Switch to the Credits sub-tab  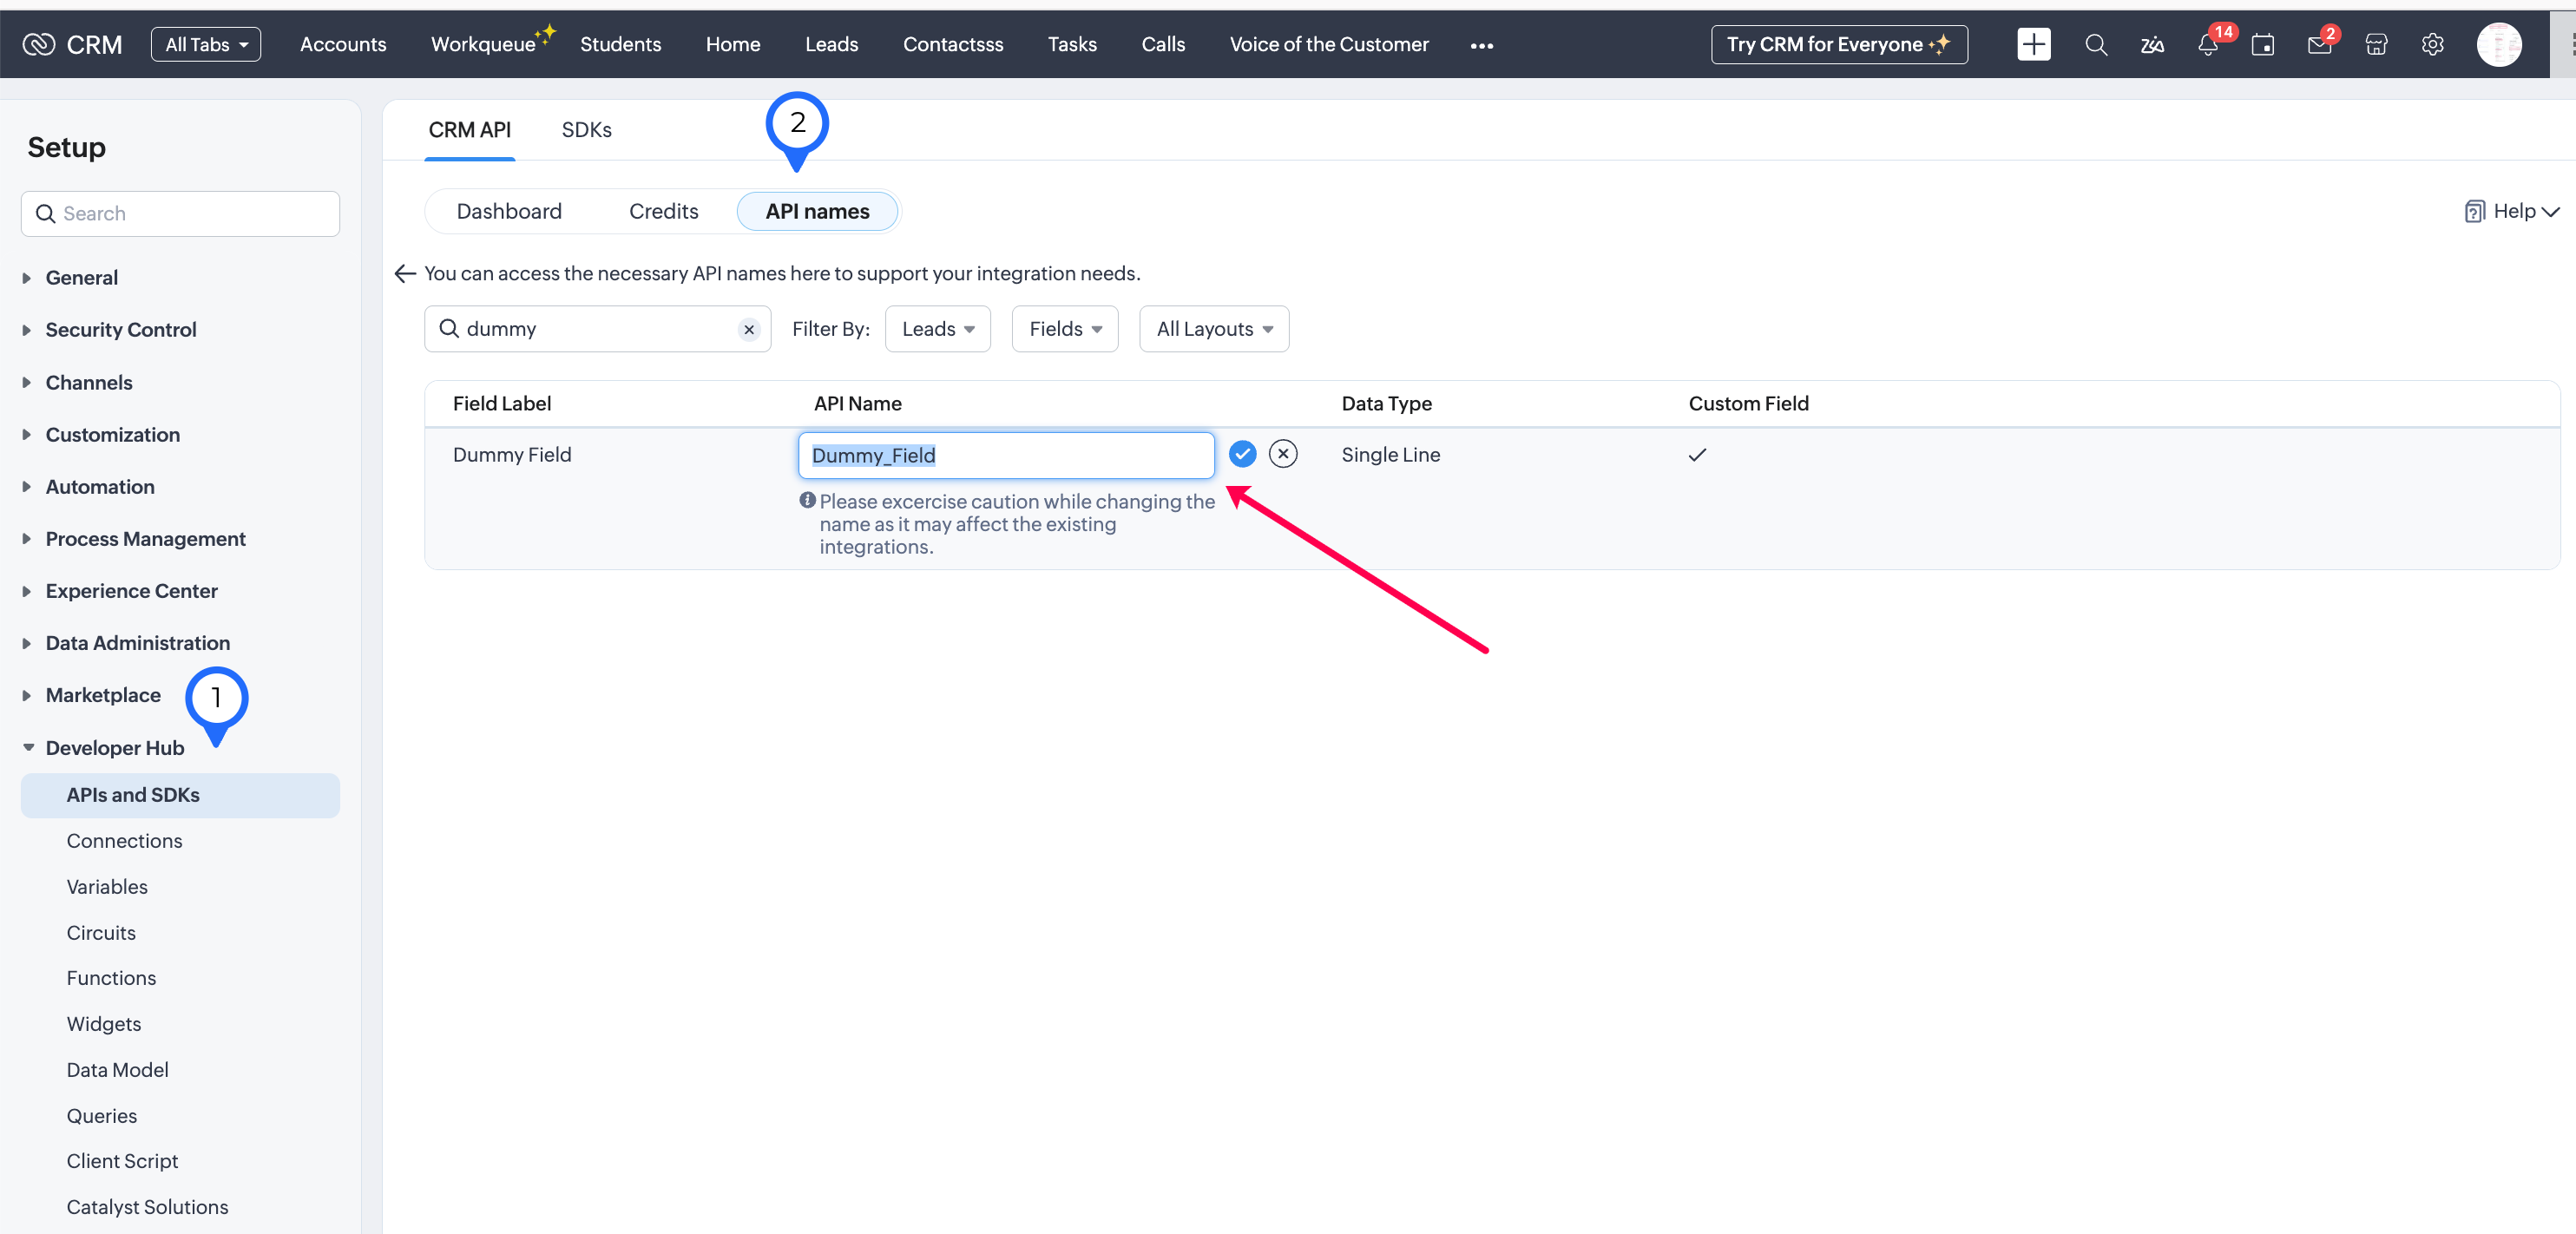click(663, 211)
